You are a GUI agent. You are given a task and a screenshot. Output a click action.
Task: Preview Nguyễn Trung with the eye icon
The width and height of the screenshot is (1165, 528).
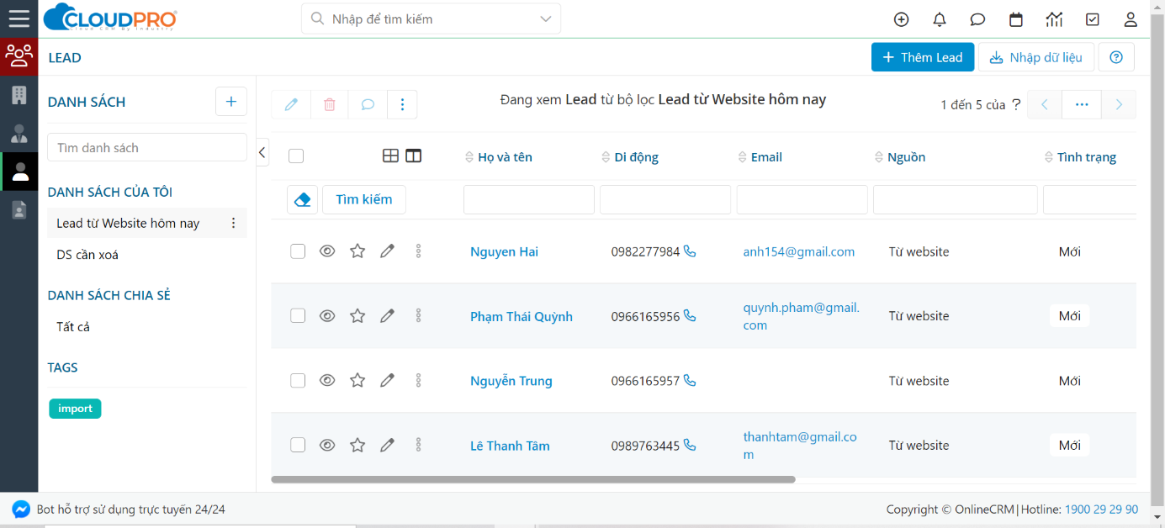(x=327, y=381)
